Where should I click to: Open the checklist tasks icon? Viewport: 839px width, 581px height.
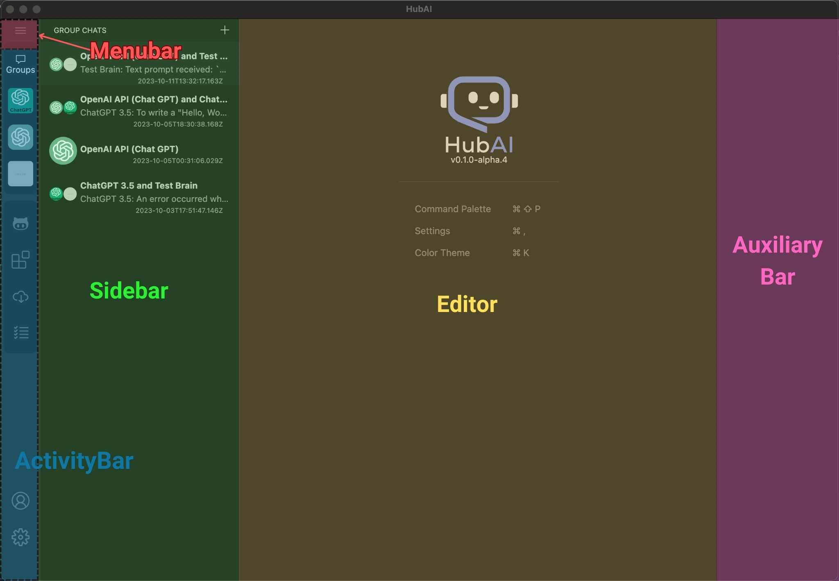pos(20,332)
